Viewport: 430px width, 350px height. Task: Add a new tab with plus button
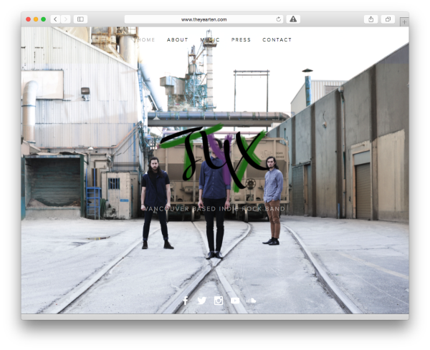[404, 22]
